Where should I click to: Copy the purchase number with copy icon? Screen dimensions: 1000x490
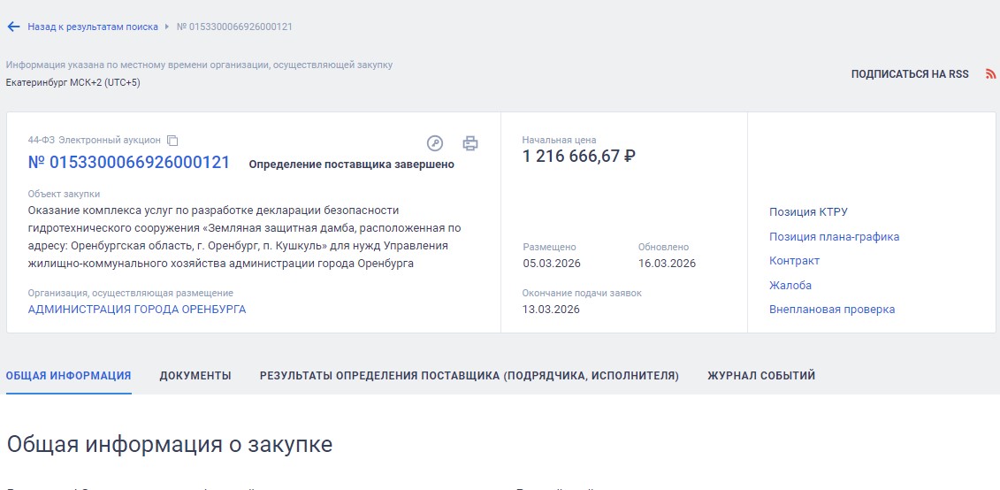click(x=173, y=141)
